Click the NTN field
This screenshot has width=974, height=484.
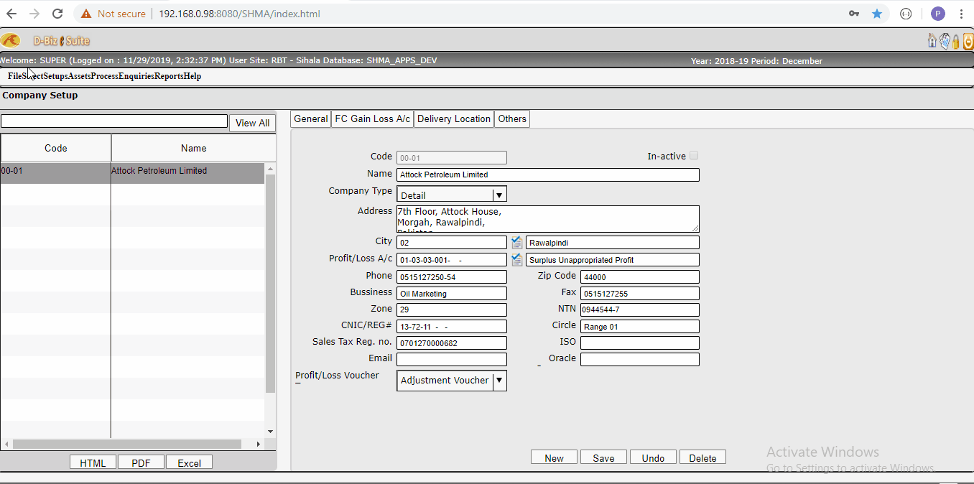pyautogui.click(x=640, y=310)
